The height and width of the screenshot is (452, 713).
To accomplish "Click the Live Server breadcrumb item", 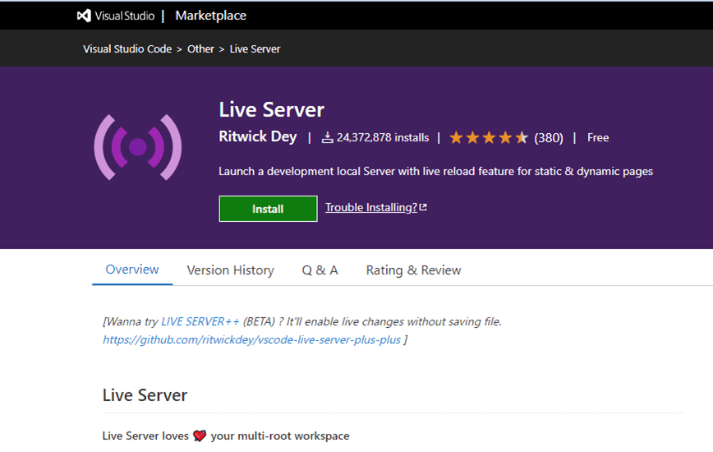I will click(255, 49).
